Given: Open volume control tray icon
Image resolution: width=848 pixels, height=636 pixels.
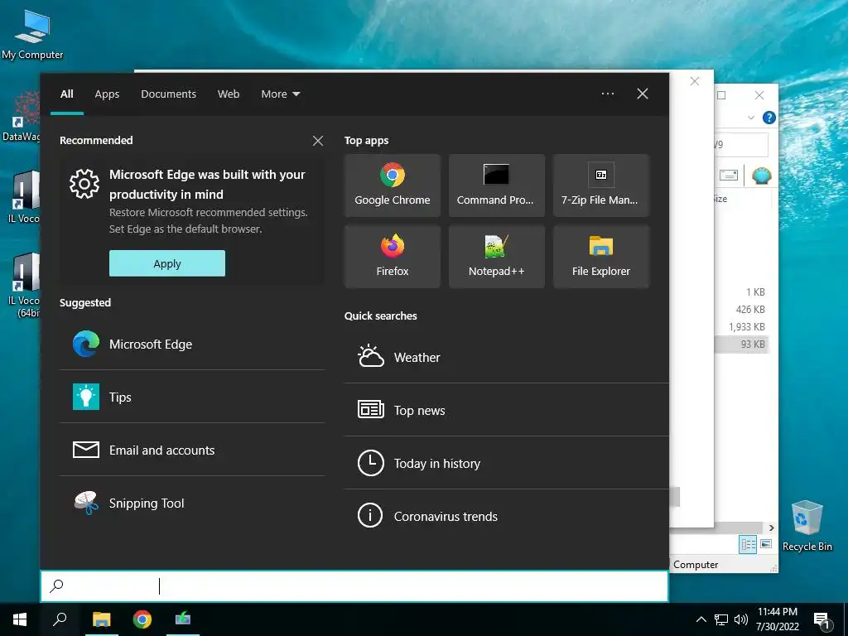Looking at the screenshot, I should click(x=741, y=619).
